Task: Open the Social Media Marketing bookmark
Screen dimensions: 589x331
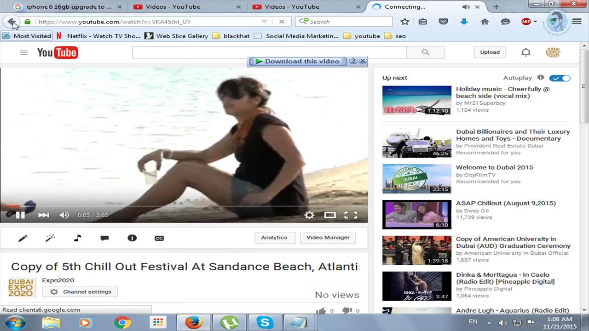Action: pos(296,36)
